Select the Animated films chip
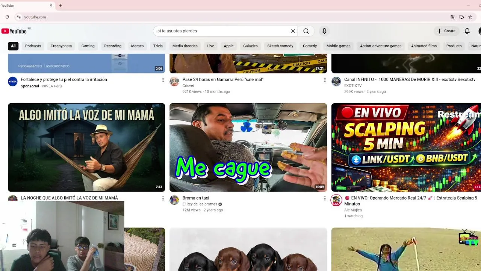 pyautogui.click(x=424, y=46)
